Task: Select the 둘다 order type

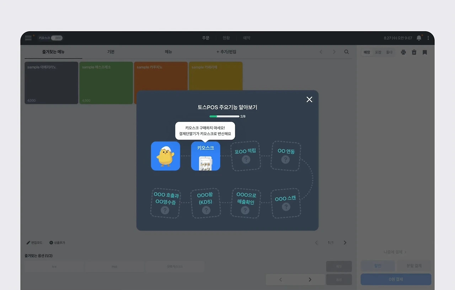Action: tap(389, 52)
